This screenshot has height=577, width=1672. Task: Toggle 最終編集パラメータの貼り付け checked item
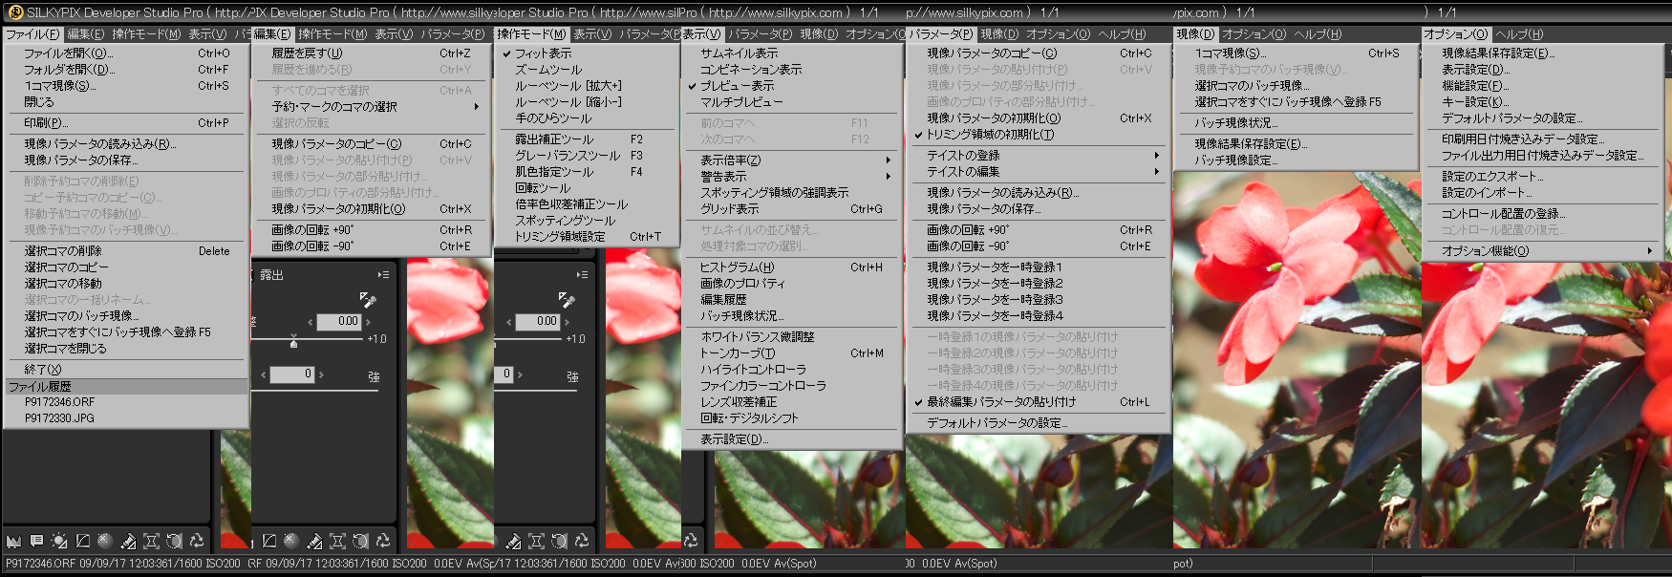click(1000, 402)
